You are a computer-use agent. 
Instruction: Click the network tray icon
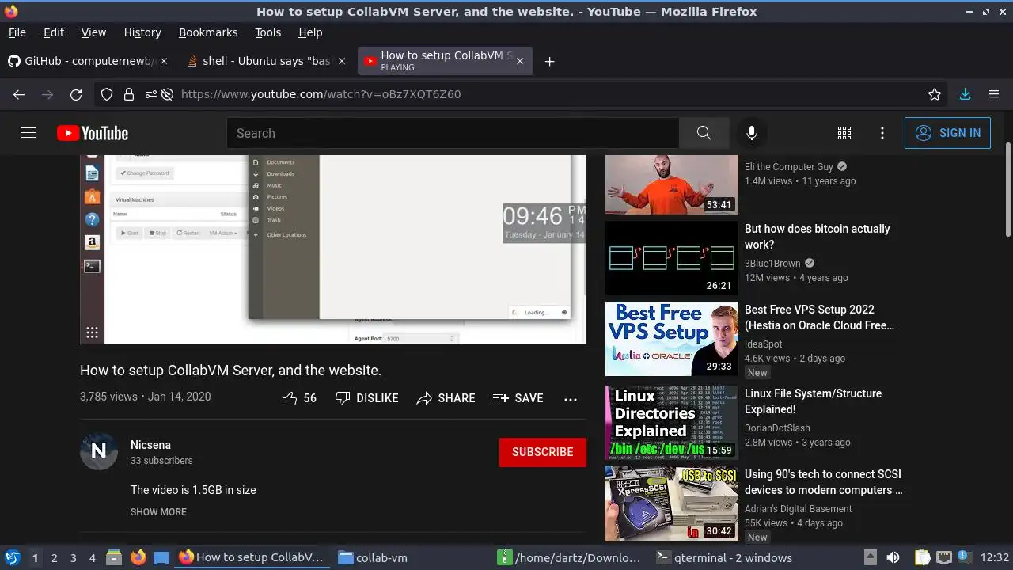[943, 557]
